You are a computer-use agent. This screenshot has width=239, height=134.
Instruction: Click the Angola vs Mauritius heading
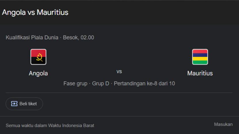click(x=35, y=12)
